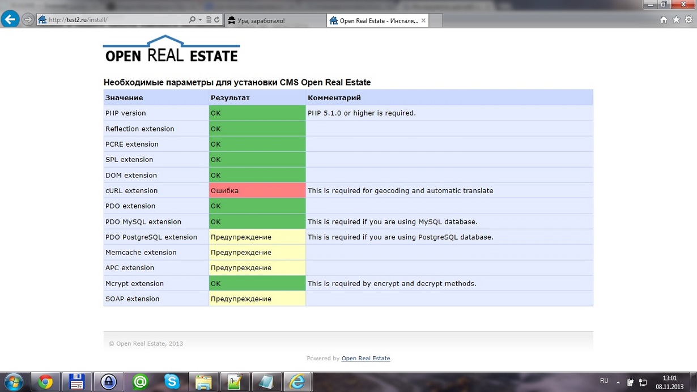Screen dimensions: 697x392
Task: Click the "APC extension" row label
Action: 130,268
